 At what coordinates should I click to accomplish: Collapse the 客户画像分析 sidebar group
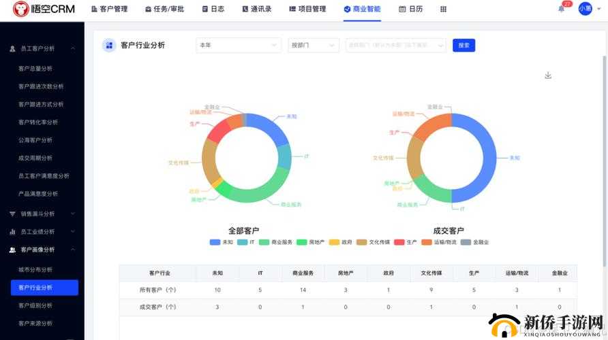click(x=74, y=250)
